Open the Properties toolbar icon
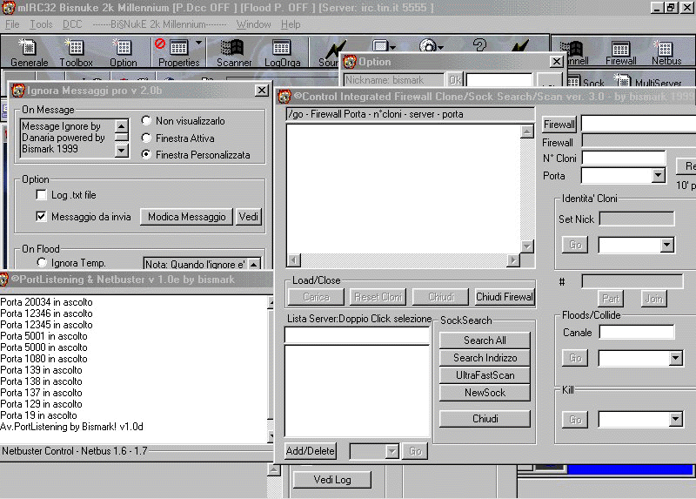The image size is (696, 499). 178,52
